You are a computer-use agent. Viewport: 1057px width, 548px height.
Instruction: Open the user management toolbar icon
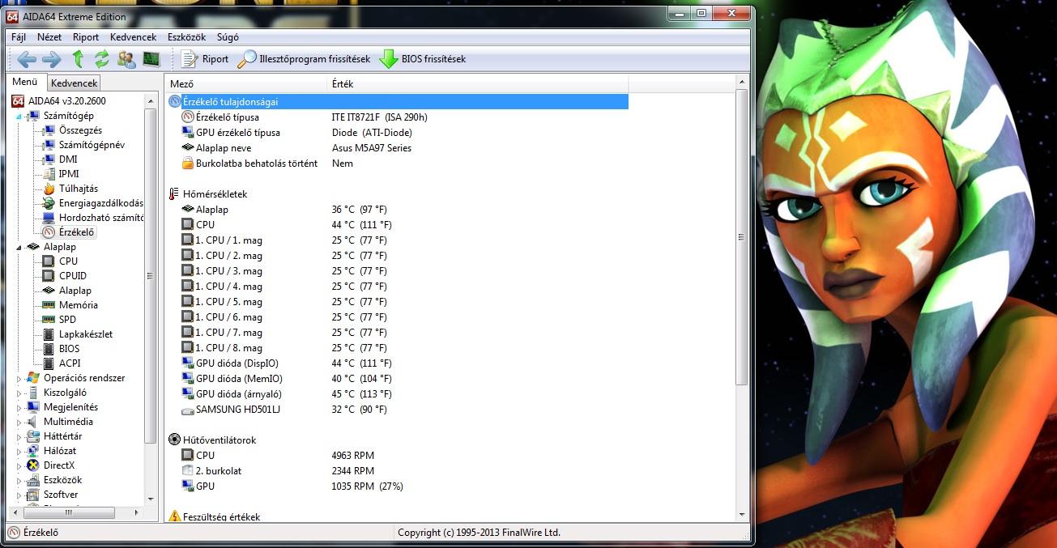coord(126,59)
